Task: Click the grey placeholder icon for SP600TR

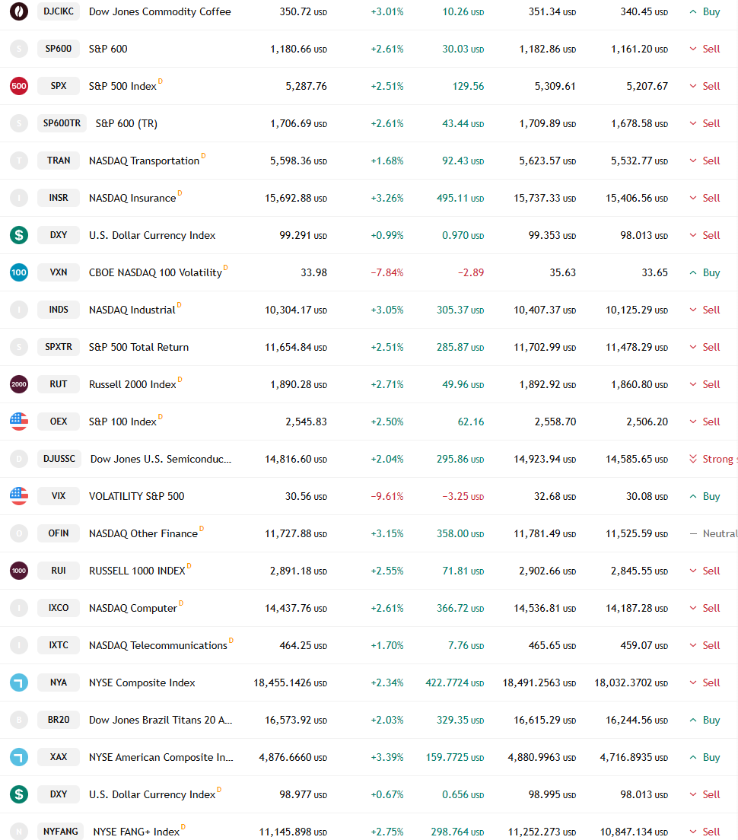Action: pos(19,123)
